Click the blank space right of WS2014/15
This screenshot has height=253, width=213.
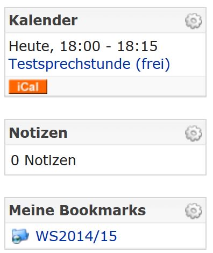pos(161,236)
